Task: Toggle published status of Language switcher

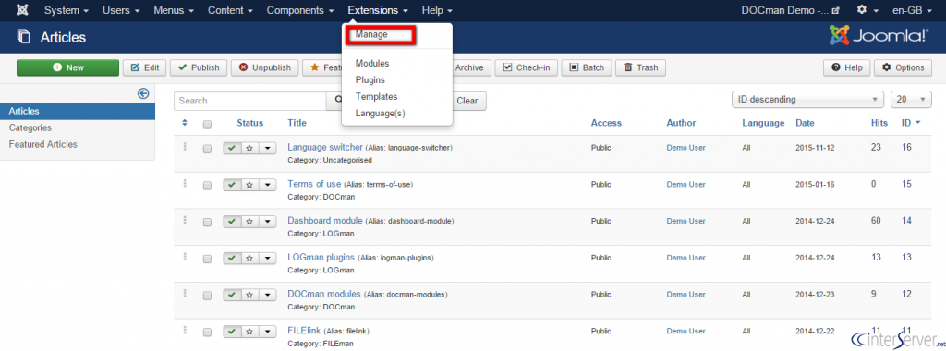Action: click(x=232, y=148)
